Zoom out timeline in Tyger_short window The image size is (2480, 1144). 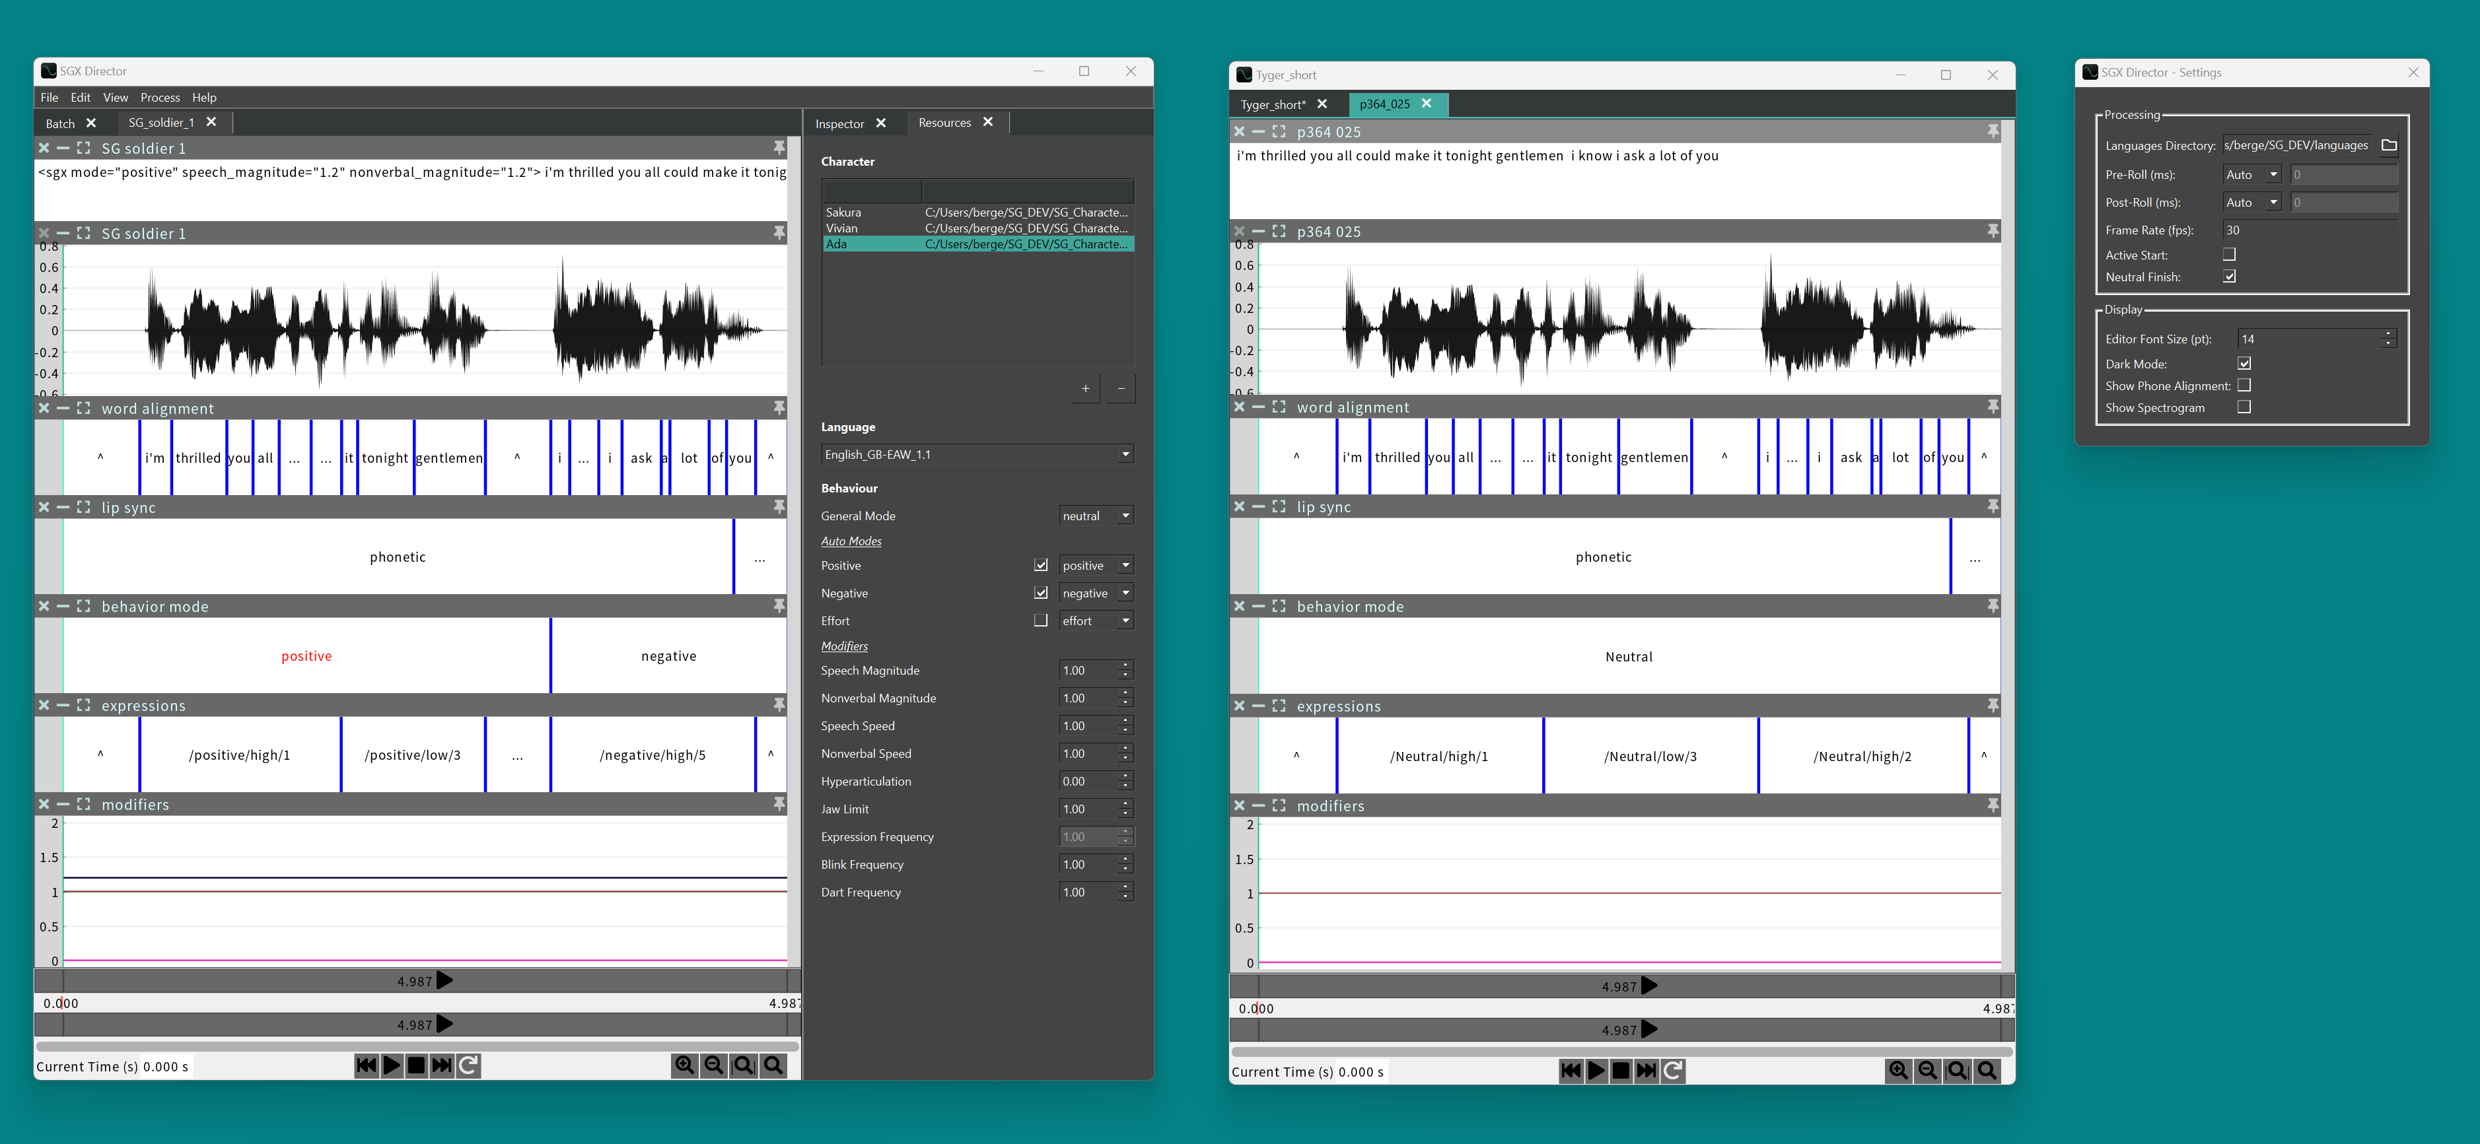tap(1927, 1071)
